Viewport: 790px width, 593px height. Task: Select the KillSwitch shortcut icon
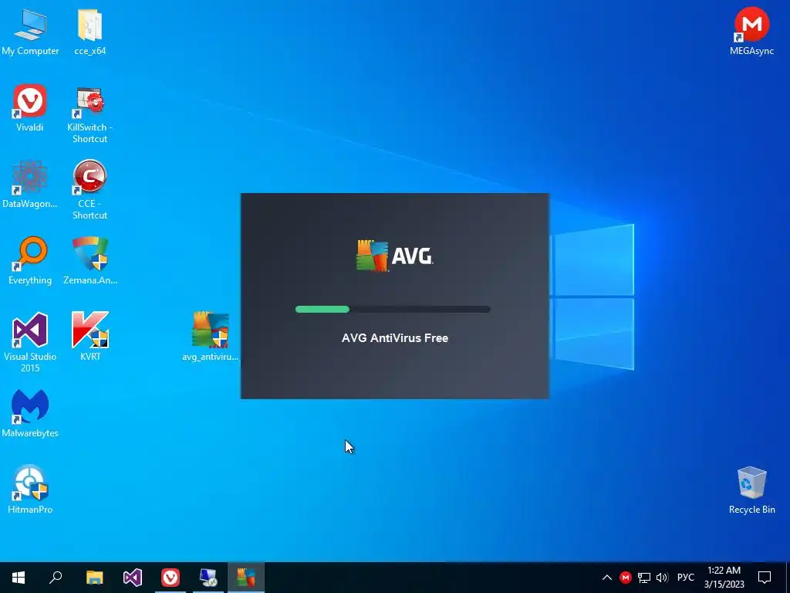click(x=90, y=114)
